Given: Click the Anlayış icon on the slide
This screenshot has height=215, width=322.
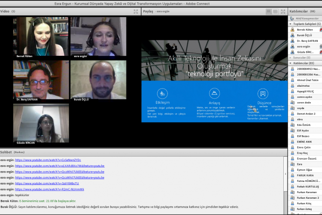Looking at the screenshot, I should (214, 93).
